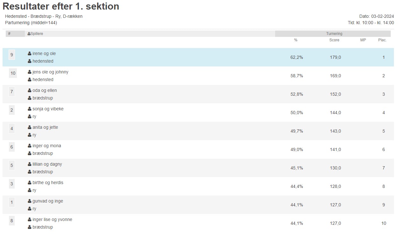Click person icon beside irene og ole
399x234 pixels.
click(30, 54)
